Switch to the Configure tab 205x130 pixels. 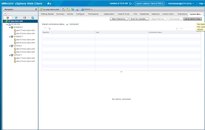pyautogui.click(x=80, y=14)
